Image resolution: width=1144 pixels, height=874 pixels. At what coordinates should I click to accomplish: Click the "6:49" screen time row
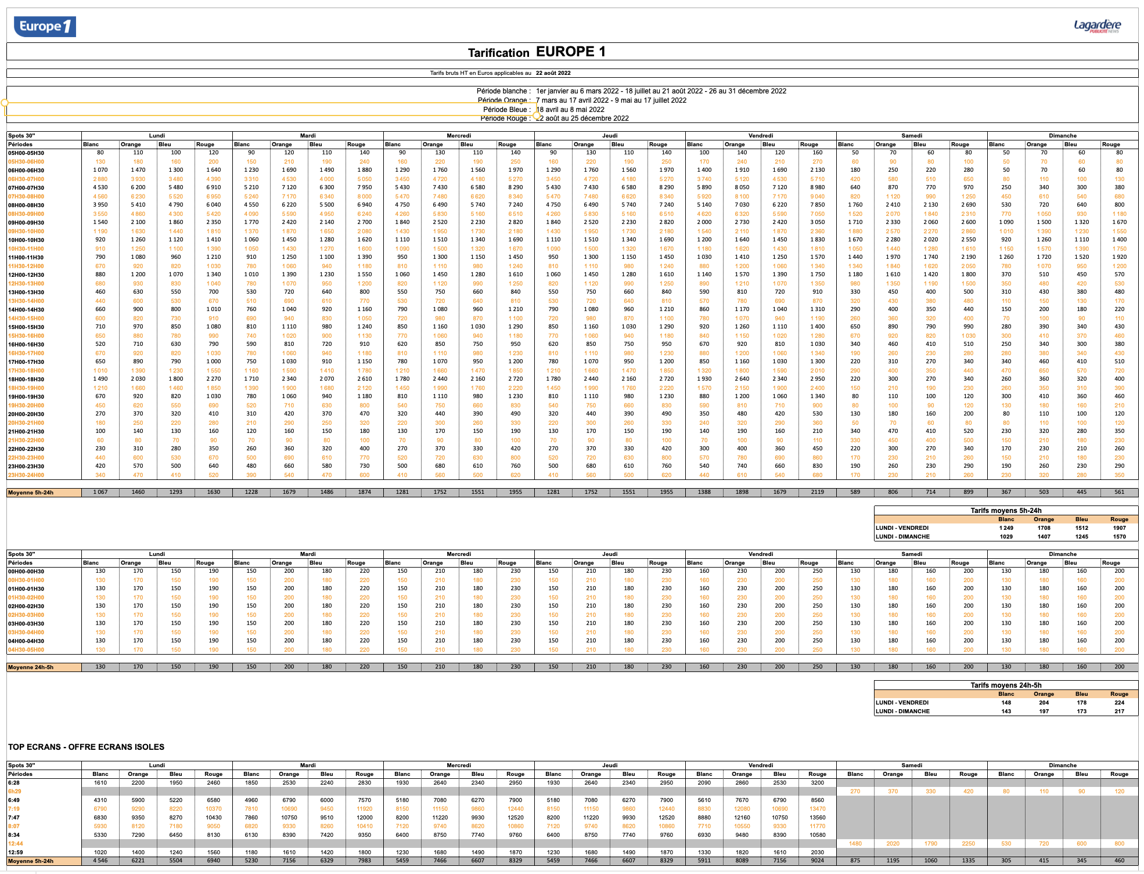(x=14, y=800)
